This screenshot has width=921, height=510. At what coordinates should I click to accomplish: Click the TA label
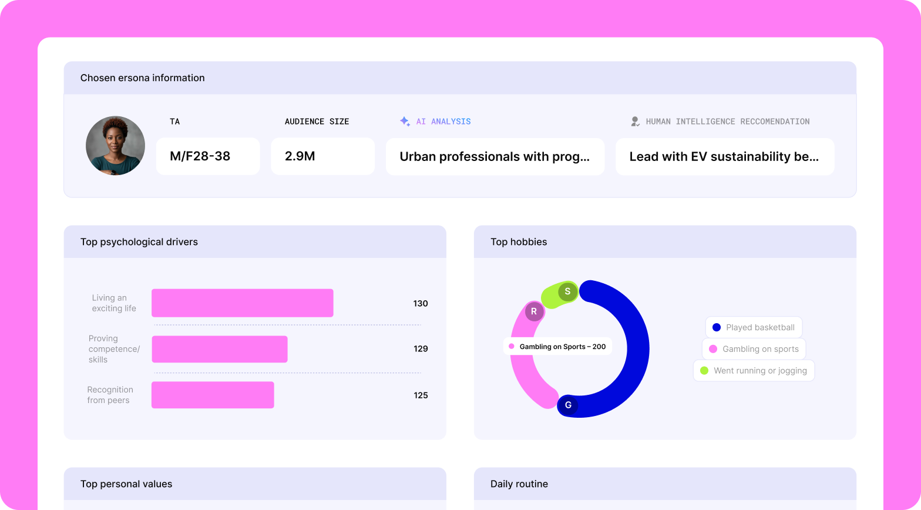tap(175, 122)
